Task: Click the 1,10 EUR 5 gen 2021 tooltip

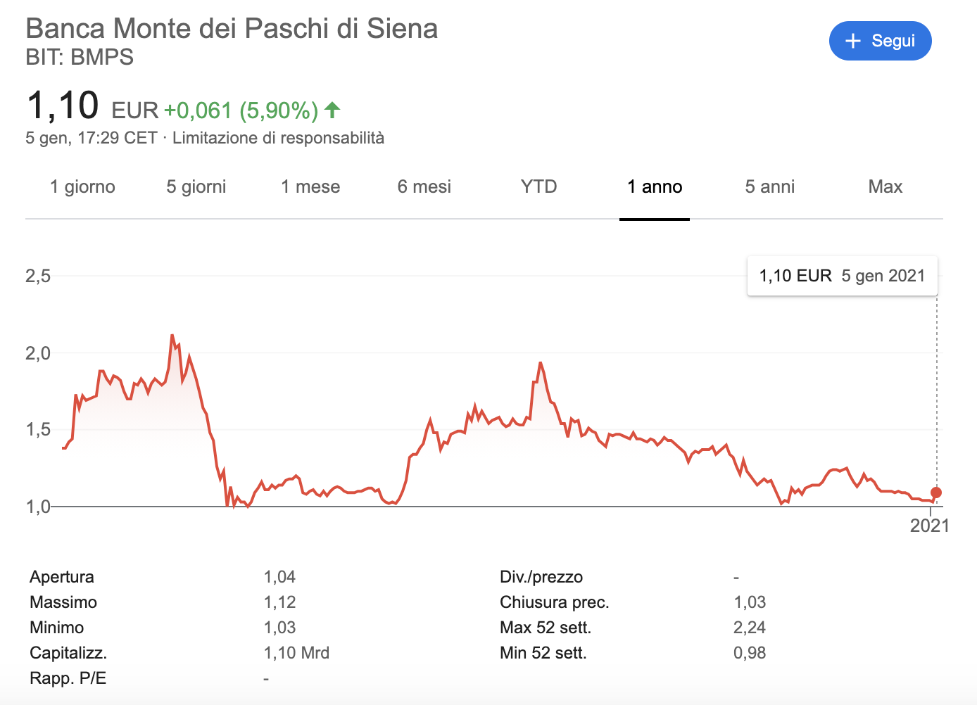Action: (843, 276)
